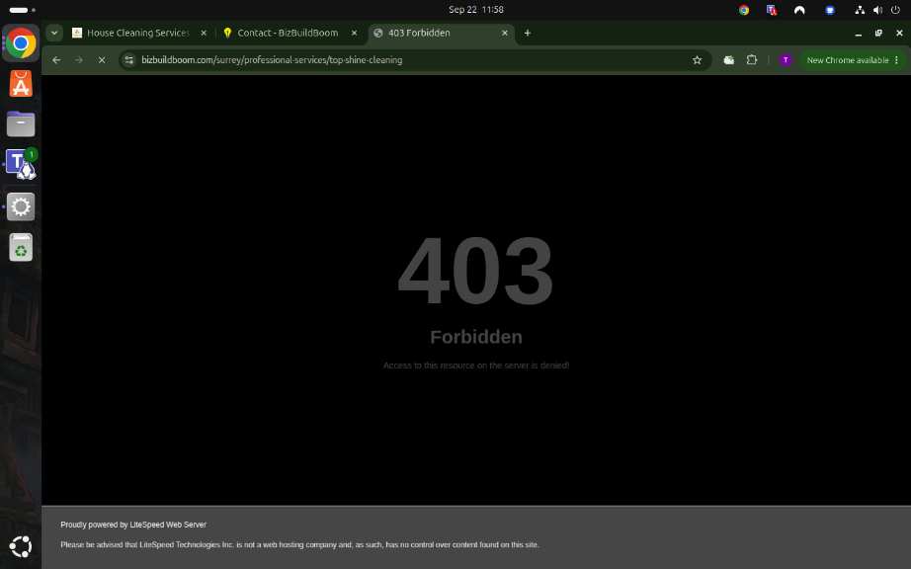Open Teams app in the dock
The width and height of the screenshot is (911, 569).
point(21,164)
